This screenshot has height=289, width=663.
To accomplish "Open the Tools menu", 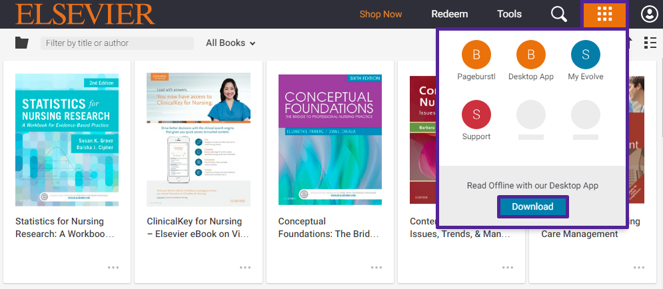I will 509,14.
